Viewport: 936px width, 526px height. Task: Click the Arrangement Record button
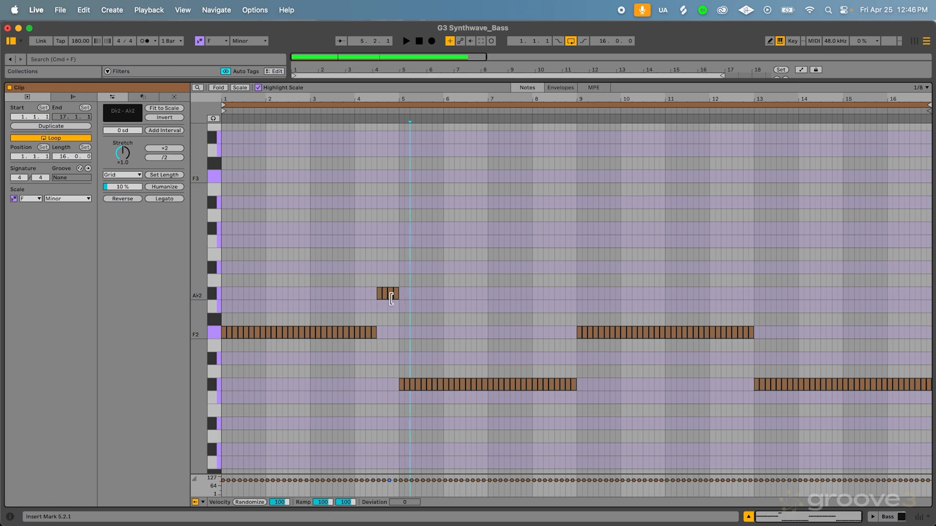click(x=432, y=41)
